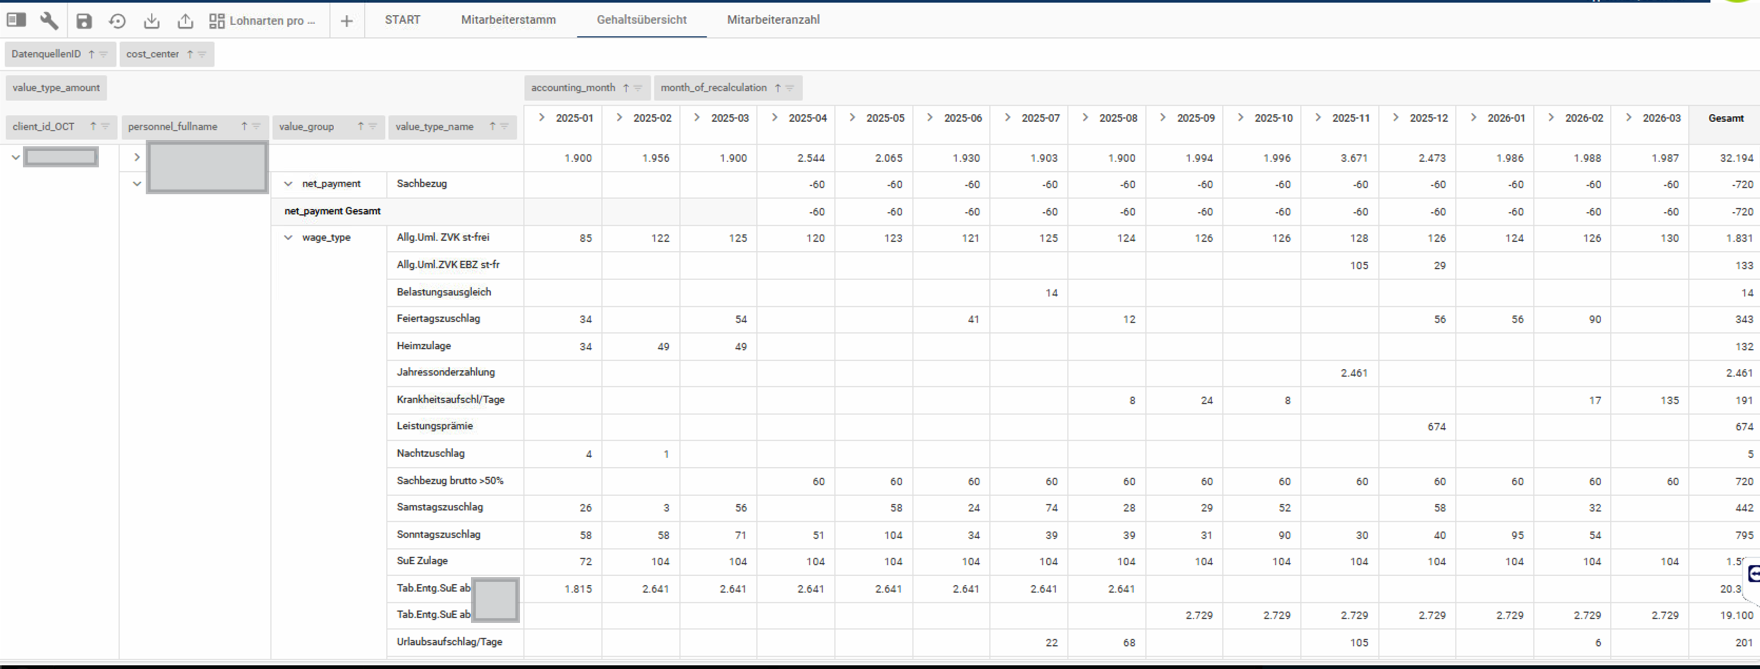Expand the 2025-11 column
1760x669 pixels.
click(x=1318, y=117)
